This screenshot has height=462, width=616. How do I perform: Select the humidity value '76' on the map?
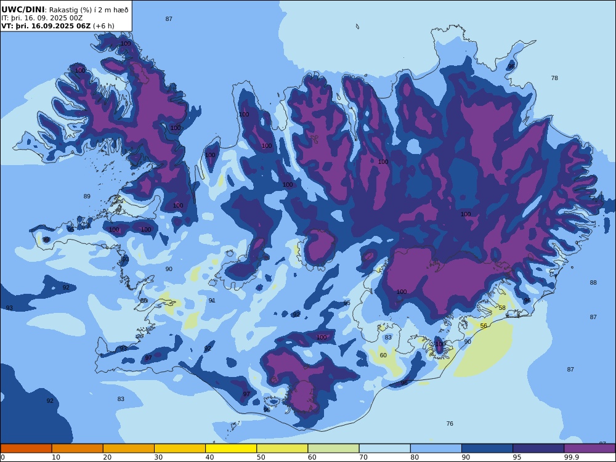pos(450,424)
